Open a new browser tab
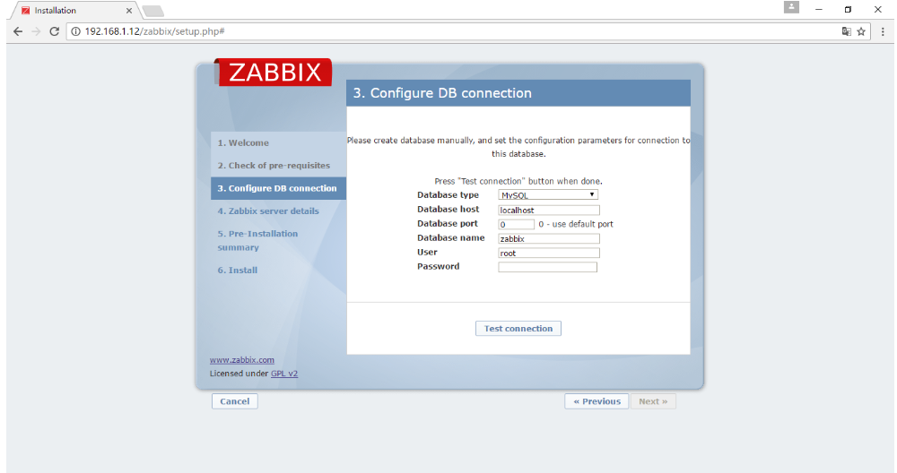 (x=152, y=11)
